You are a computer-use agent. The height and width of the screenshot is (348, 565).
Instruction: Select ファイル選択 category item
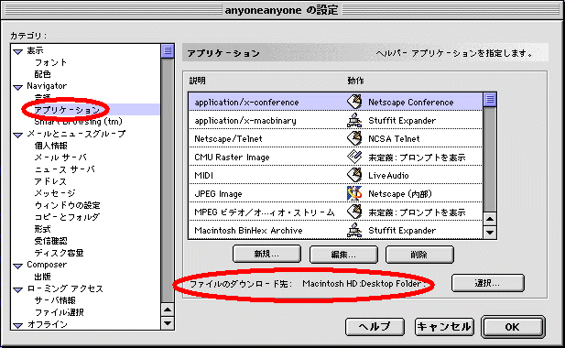point(60,312)
